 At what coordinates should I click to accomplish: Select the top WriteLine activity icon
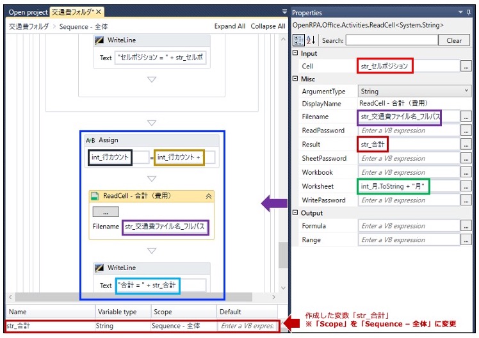(99, 40)
